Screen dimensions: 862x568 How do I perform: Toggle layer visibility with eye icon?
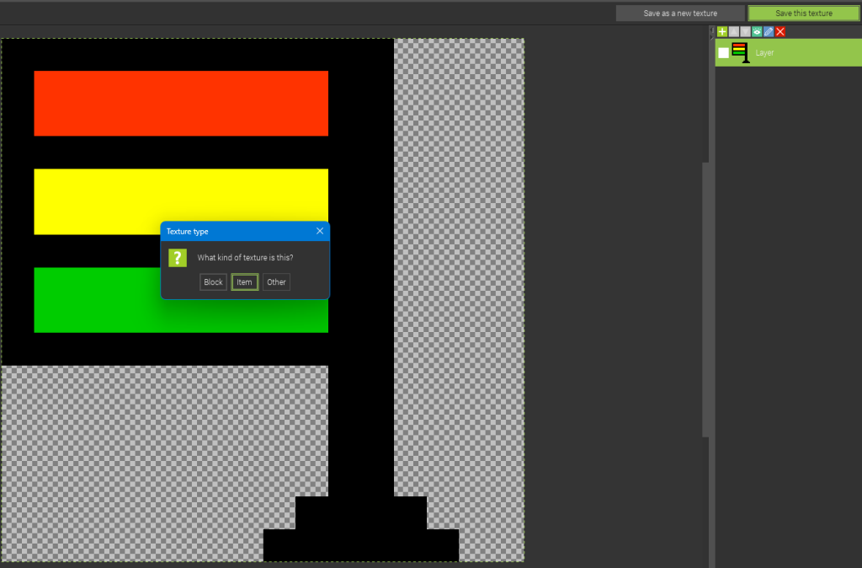(x=757, y=32)
